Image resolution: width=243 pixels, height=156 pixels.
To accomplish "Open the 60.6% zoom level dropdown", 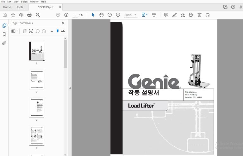I will (x=135, y=15).
